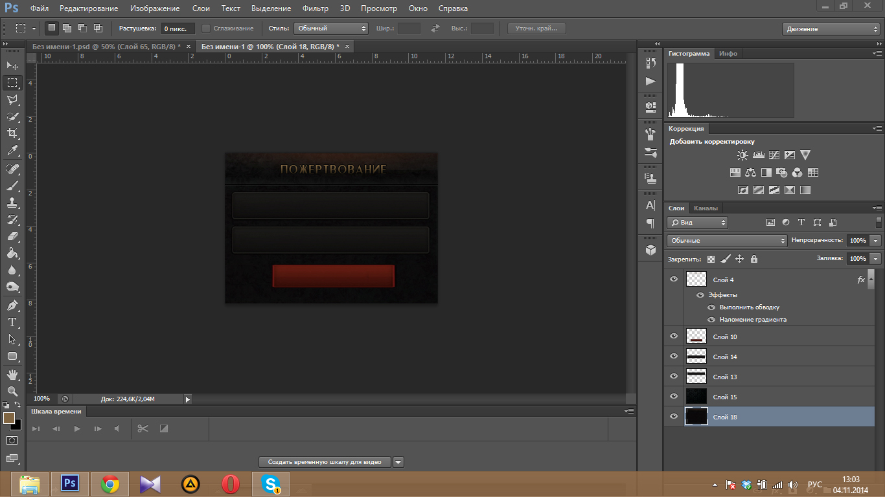885x497 pixels.
Task: Toggle the Выполнить обводку effect visibility
Action: pos(711,307)
